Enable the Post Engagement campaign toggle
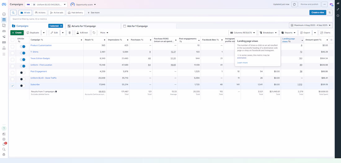This screenshot has height=163, width=341. pos(23,73)
